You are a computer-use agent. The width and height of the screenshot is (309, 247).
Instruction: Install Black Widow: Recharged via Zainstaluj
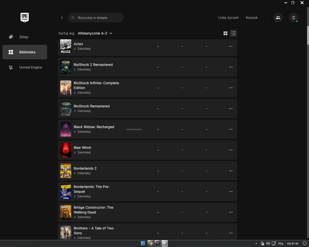coord(82,132)
